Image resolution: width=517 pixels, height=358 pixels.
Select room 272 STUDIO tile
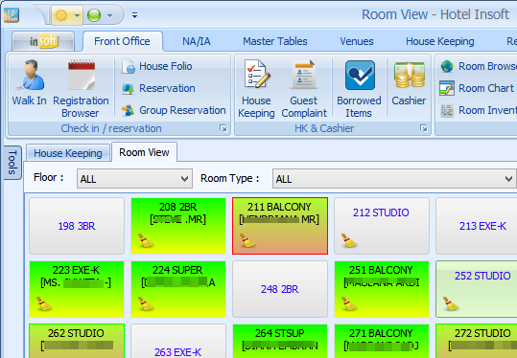point(477,341)
